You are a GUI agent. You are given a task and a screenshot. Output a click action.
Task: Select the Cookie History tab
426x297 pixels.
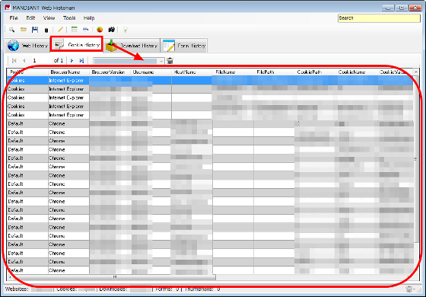click(77, 44)
